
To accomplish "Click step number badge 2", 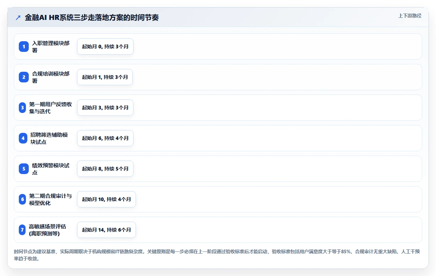I will coord(24,77).
